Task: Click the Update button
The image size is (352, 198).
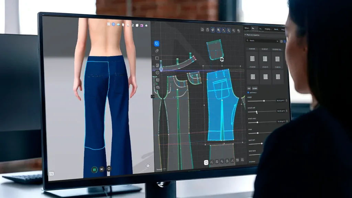Action: point(255,88)
